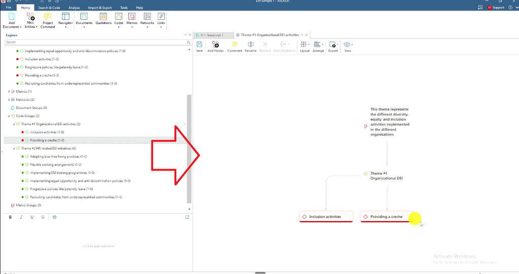This screenshot has height=274, width=519.
Task: Select the Home ribbon tab
Action: pos(25,8)
